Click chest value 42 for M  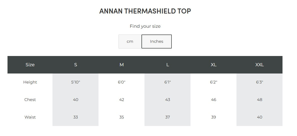(x=121, y=100)
